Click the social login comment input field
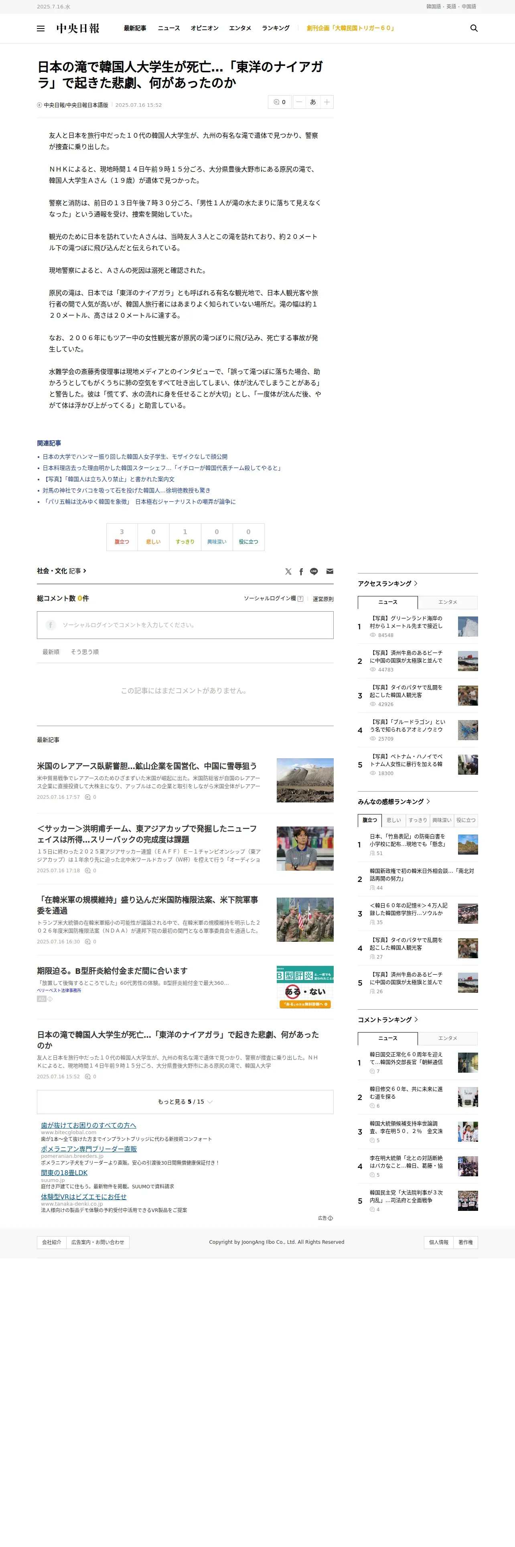This screenshot has height=1547, width=515. click(x=185, y=625)
